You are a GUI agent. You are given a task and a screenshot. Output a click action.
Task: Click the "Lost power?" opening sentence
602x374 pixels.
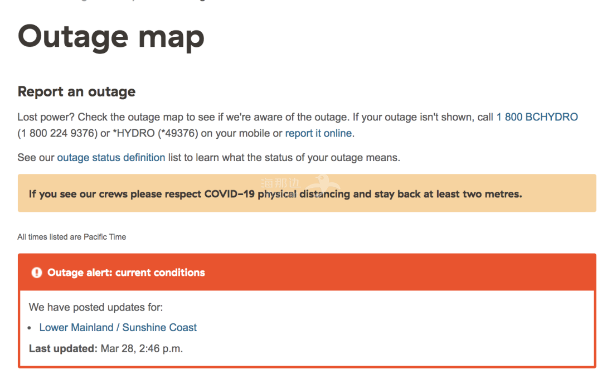pos(46,117)
